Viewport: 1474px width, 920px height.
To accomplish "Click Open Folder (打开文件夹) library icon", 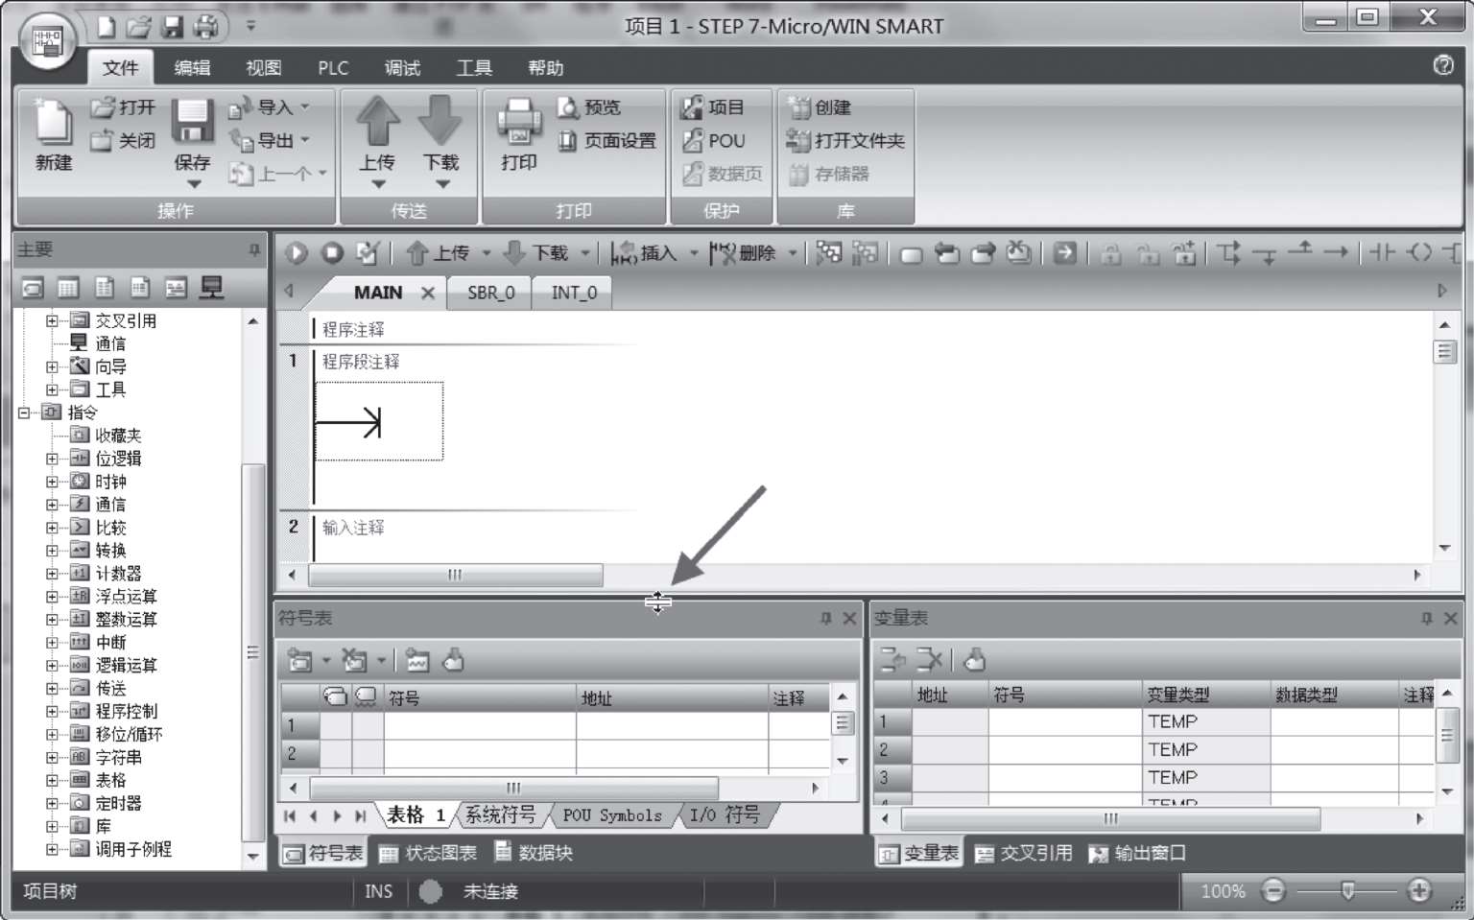I will [x=798, y=141].
